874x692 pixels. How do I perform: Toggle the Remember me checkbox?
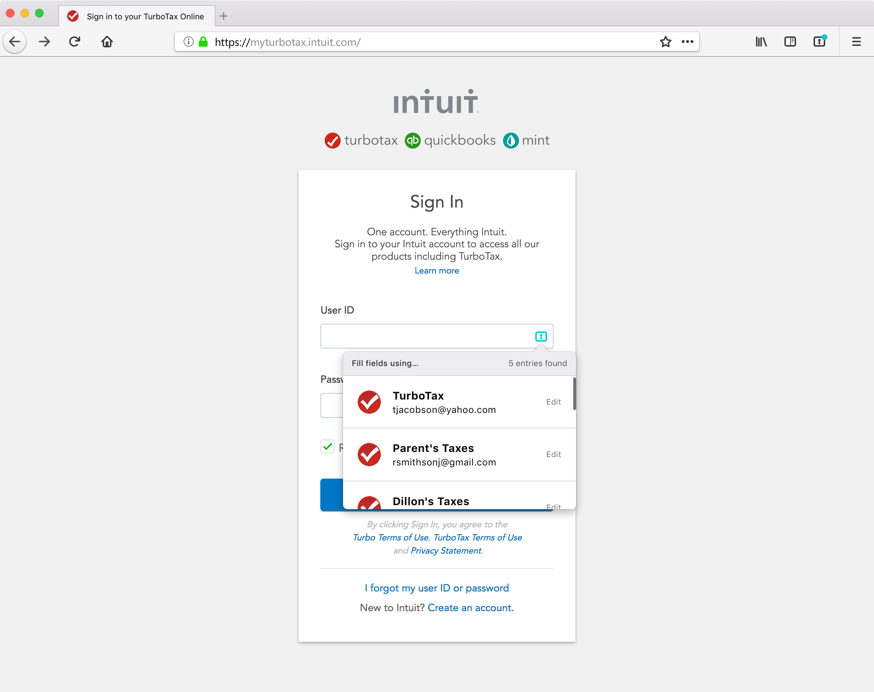pos(327,447)
